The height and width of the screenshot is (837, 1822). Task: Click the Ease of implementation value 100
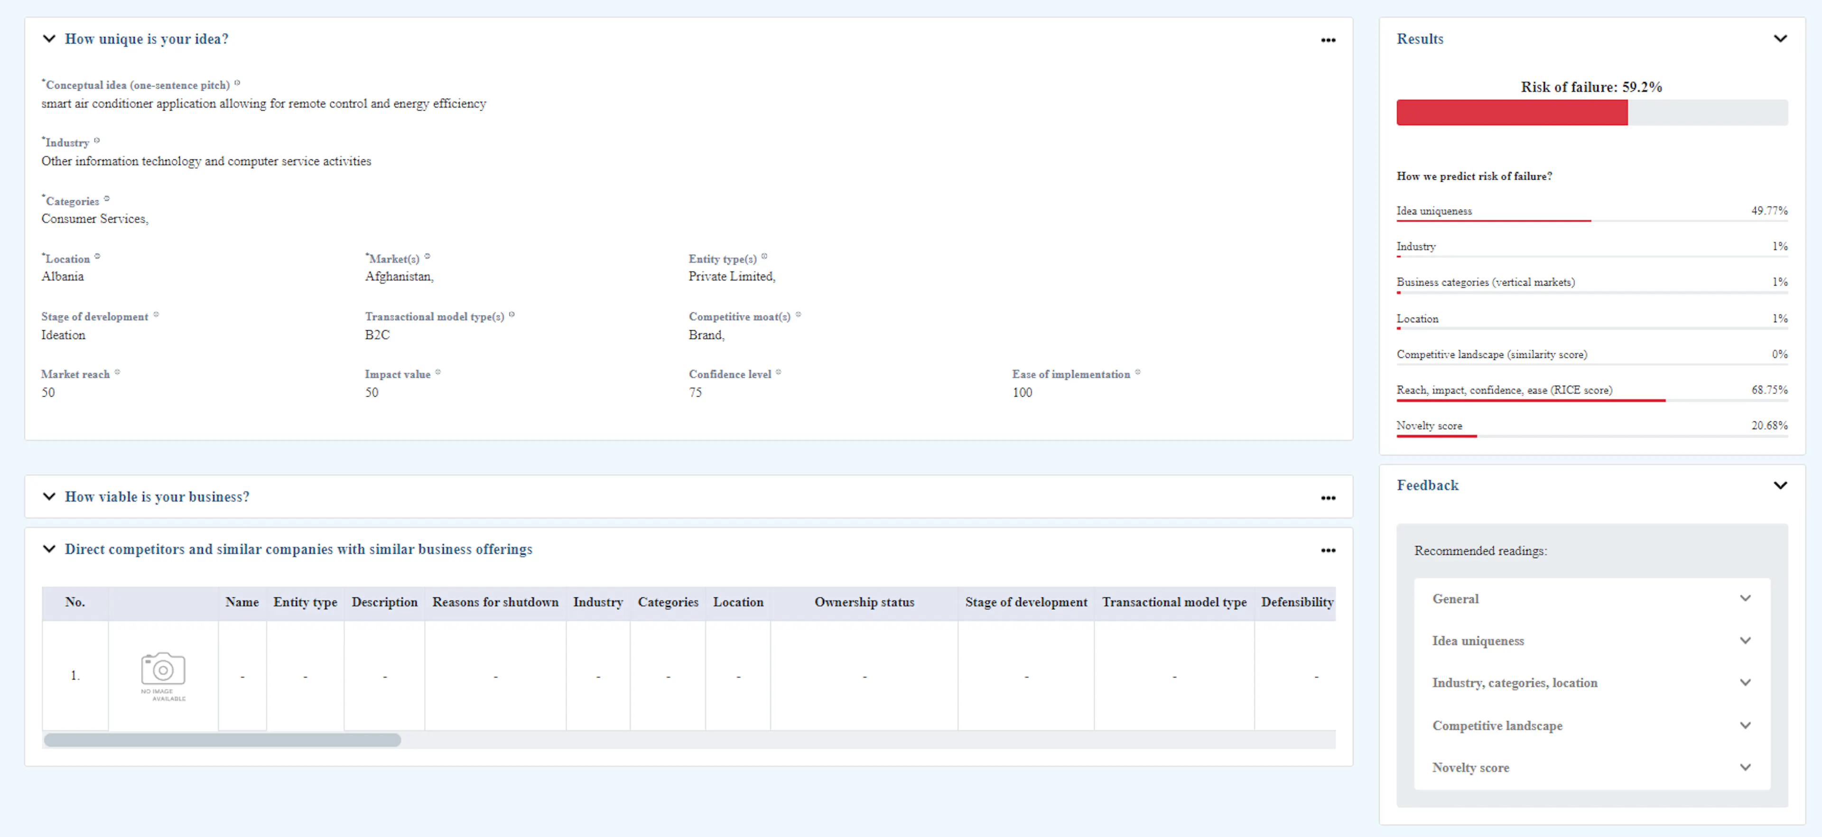click(x=1022, y=392)
